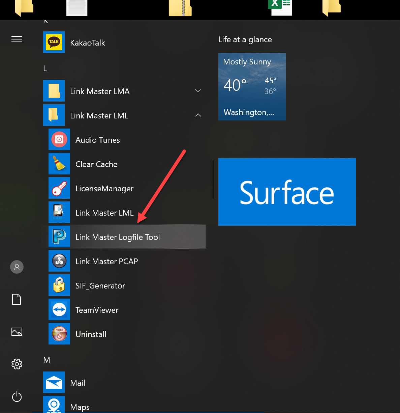Click the user account avatar icon
Viewport: 400px width, 413px height.
[17, 267]
